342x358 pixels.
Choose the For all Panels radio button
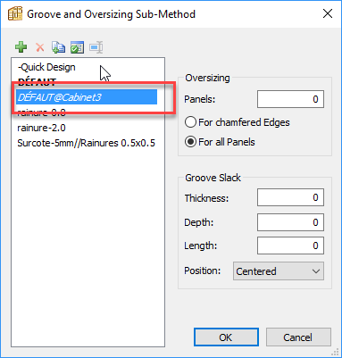(220, 142)
